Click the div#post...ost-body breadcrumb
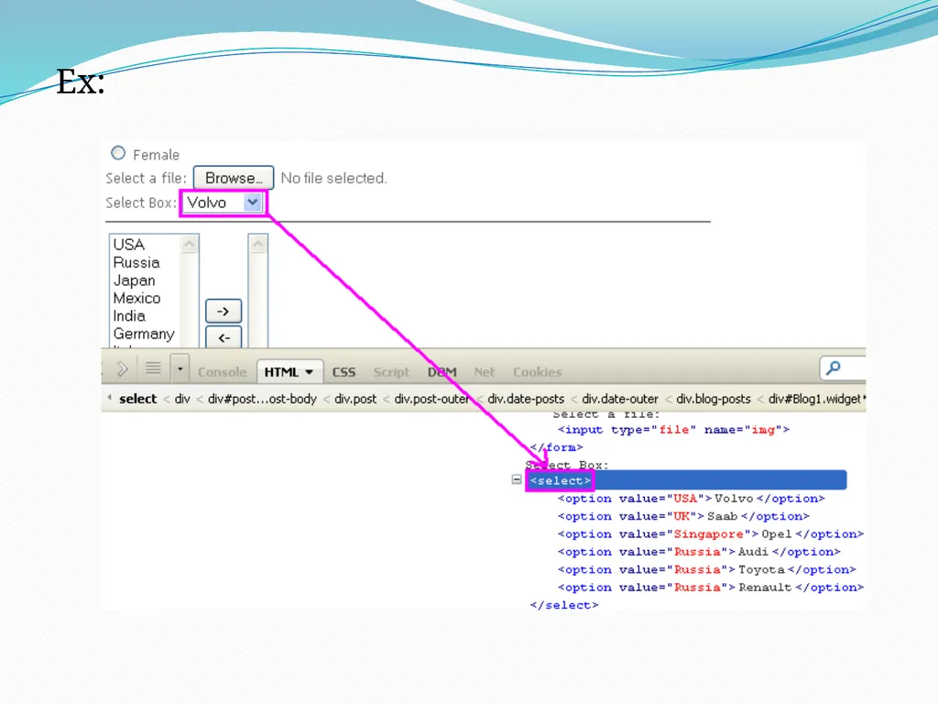 pos(262,399)
